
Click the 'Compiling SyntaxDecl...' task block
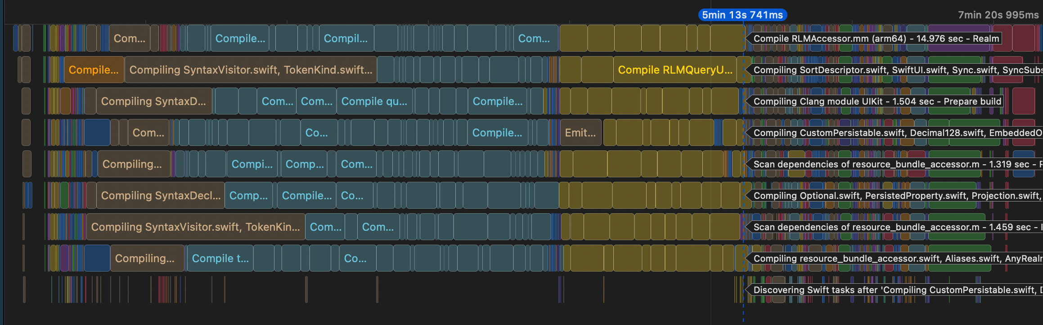pos(161,195)
